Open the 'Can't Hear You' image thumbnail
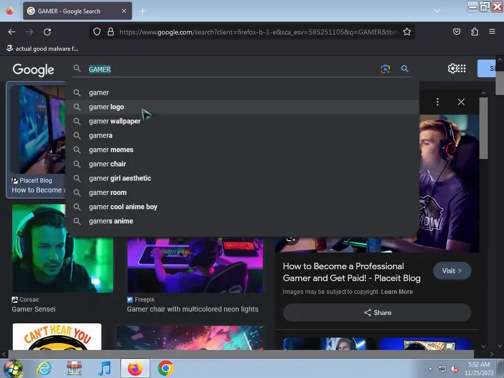The width and height of the screenshot is (504, 378). tap(57, 337)
